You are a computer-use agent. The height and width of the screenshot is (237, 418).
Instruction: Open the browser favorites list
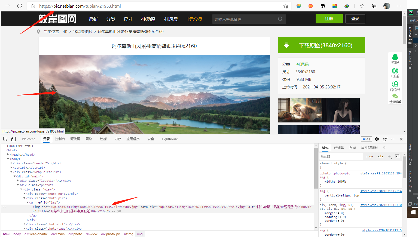tap(362, 6)
